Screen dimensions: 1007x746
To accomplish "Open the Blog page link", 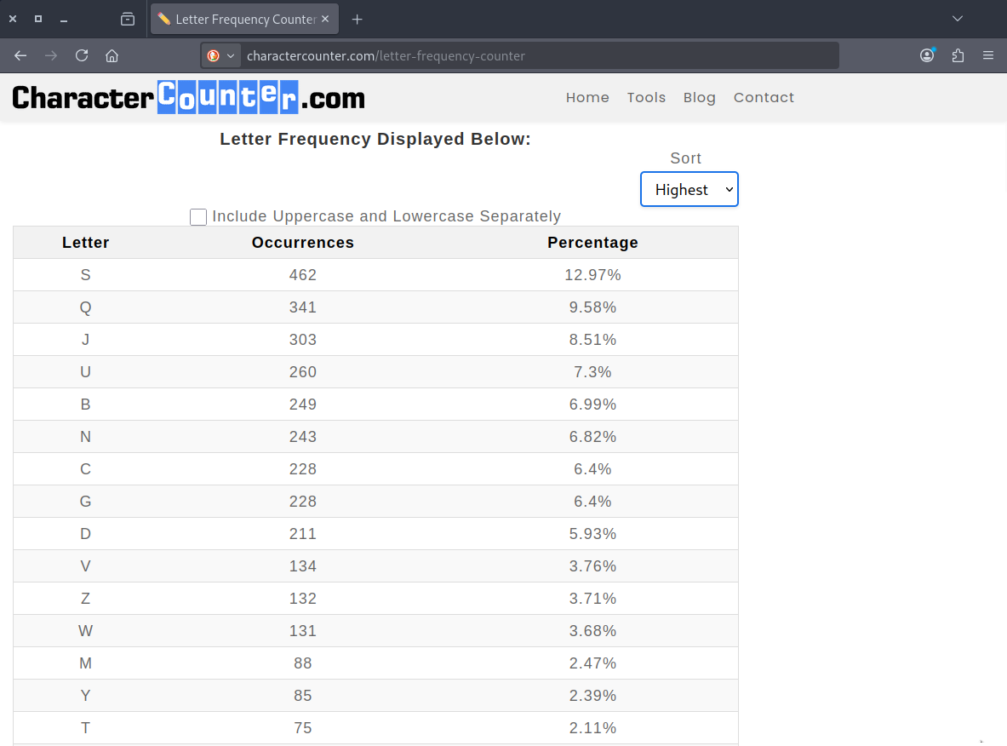I will point(699,97).
